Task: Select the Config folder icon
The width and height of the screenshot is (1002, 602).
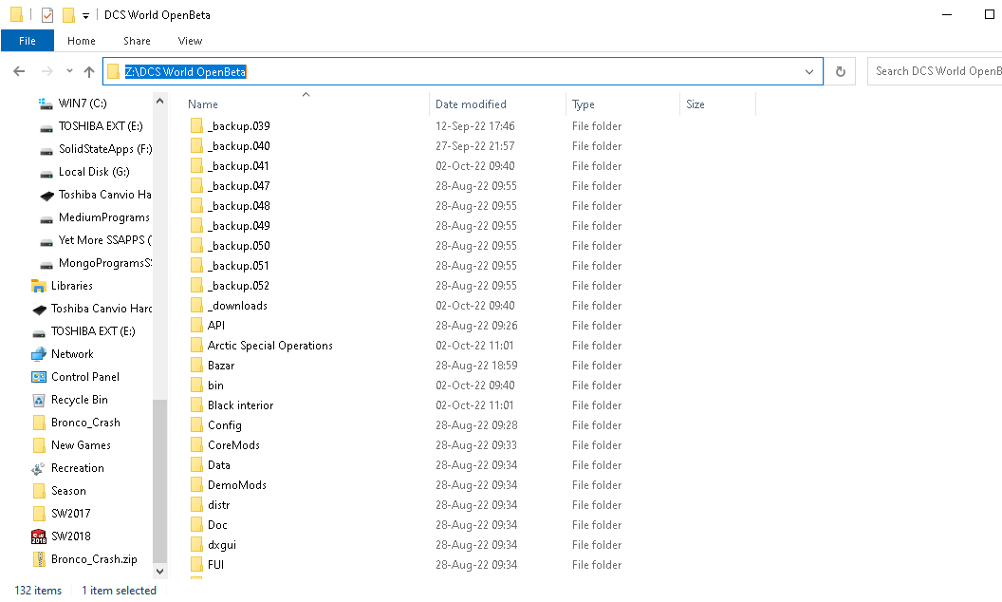Action: pyautogui.click(x=196, y=424)
